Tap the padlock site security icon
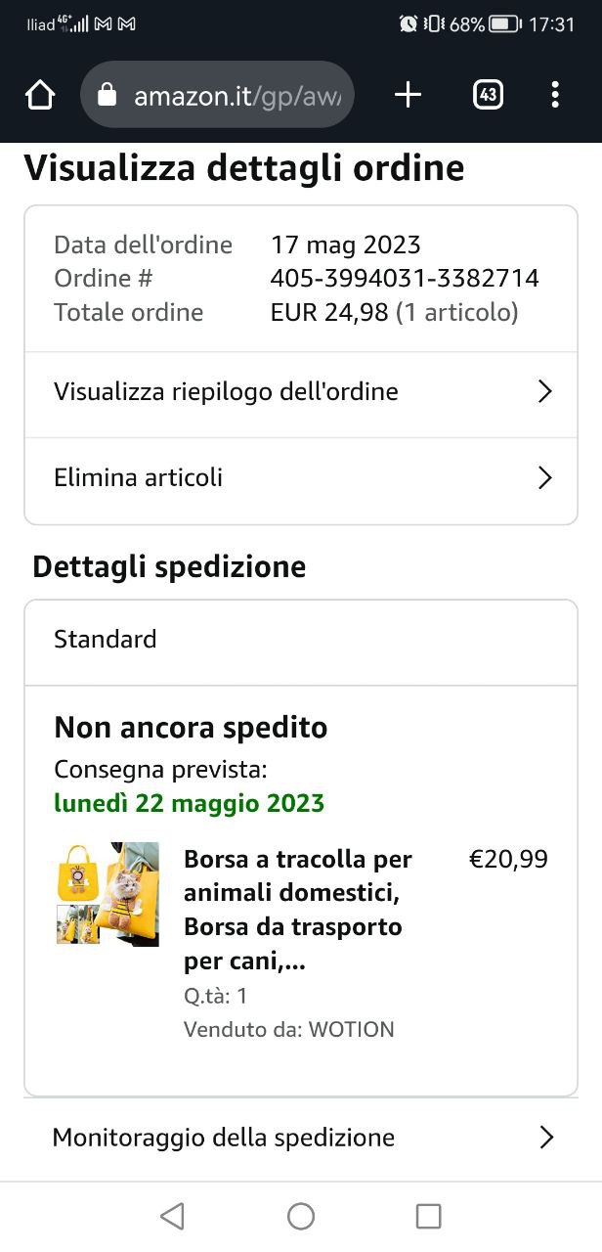Screen dimensions: 602x1252 [x=107, y=96]
